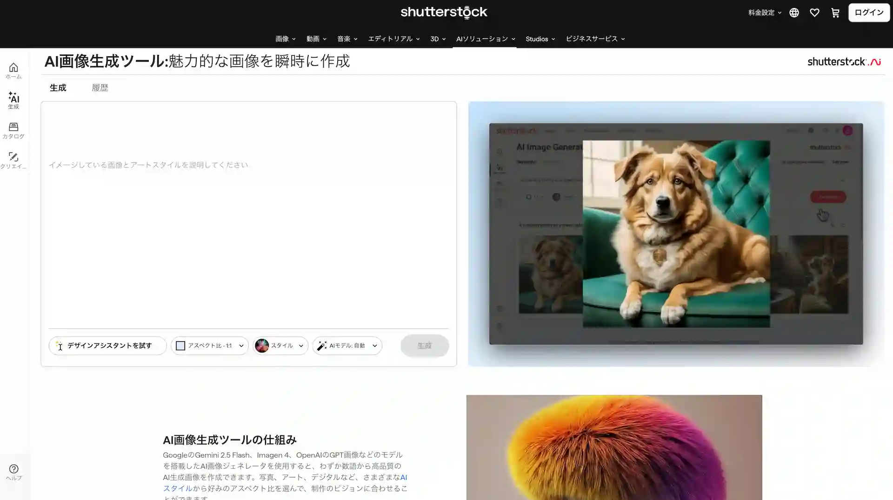Open the Help icon at the sidebar bottom
The image size is (893, 500).
[13, 472]
